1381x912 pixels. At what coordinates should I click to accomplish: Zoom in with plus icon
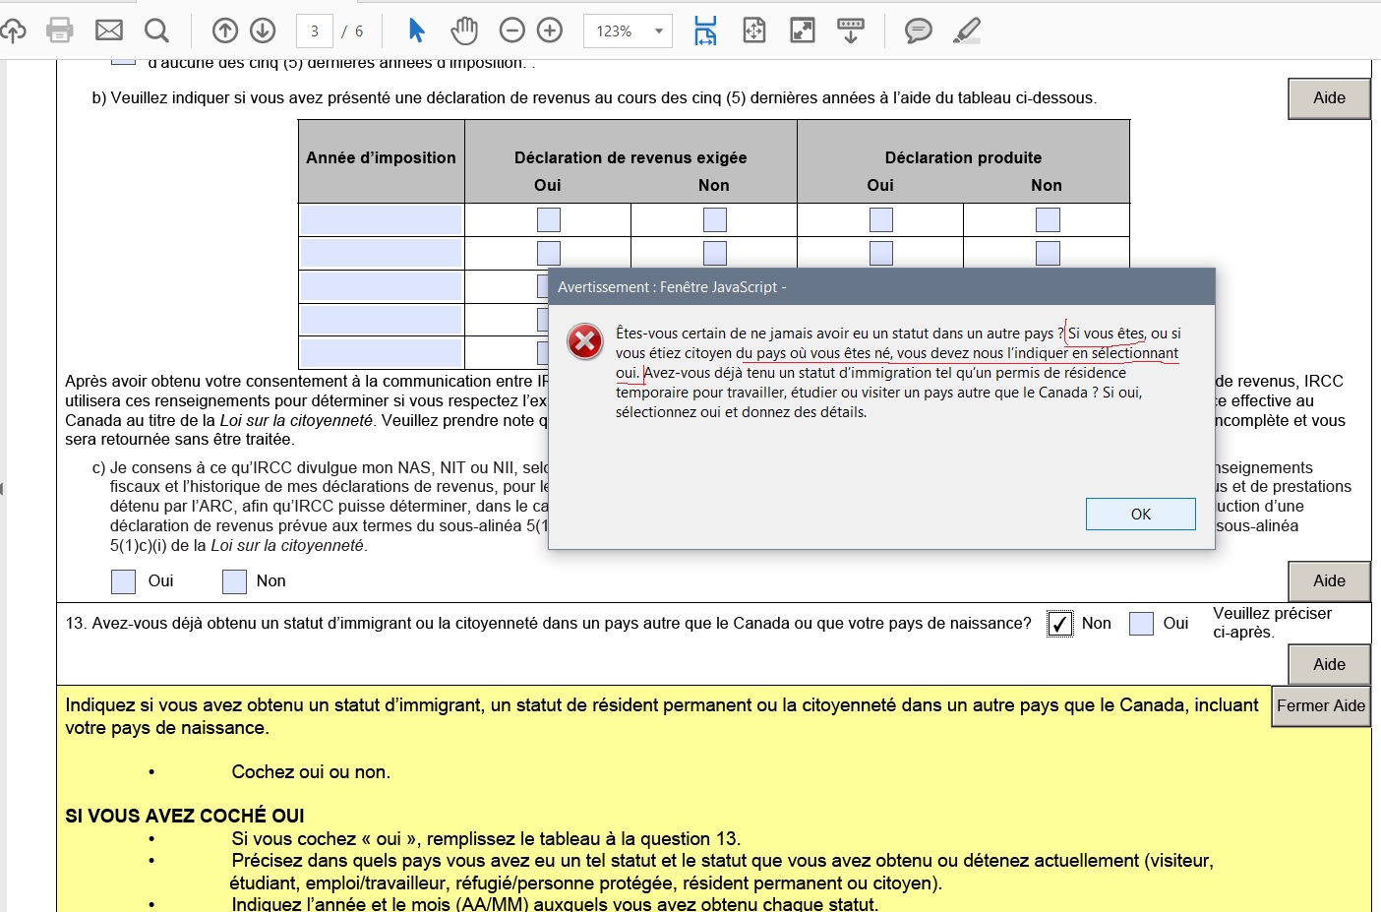tap(550, 30)
